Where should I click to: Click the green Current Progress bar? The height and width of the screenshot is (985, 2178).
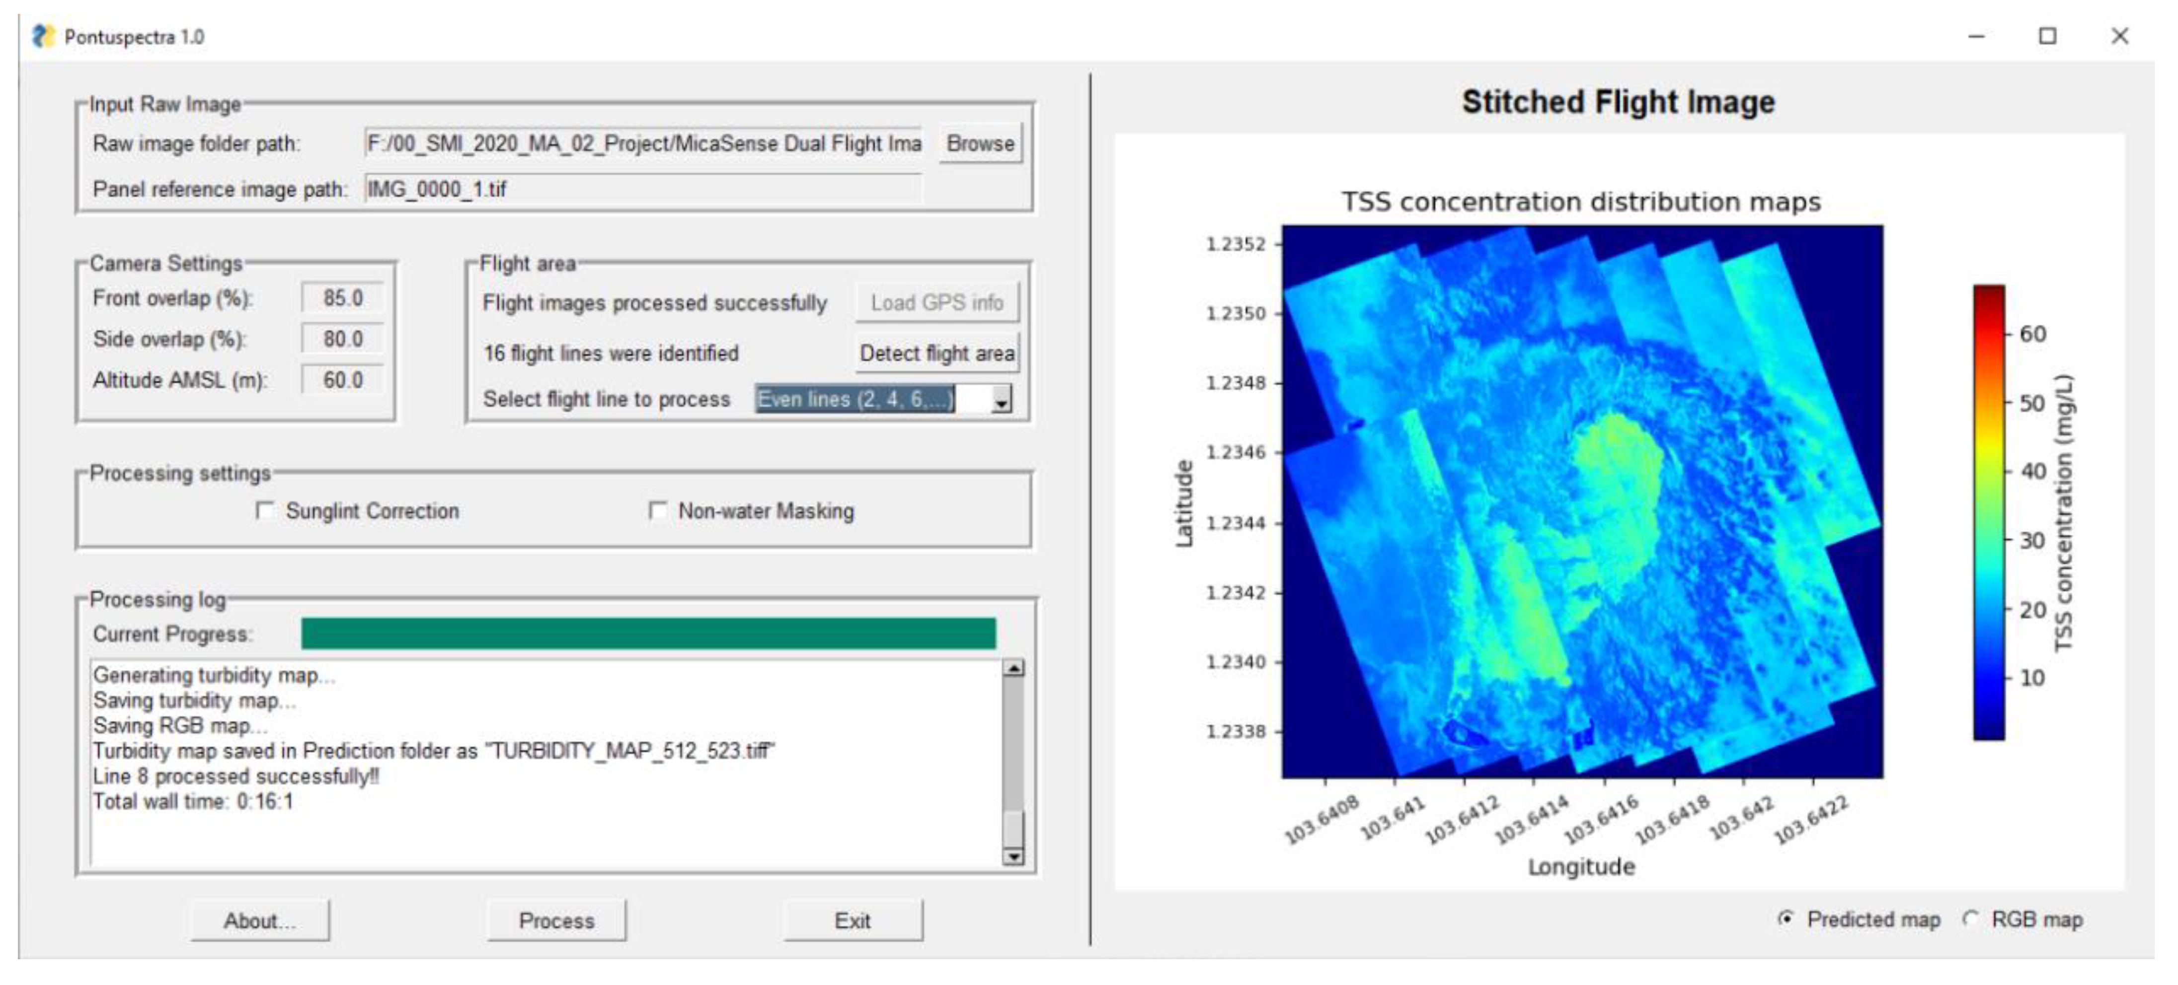pos(648,633)
